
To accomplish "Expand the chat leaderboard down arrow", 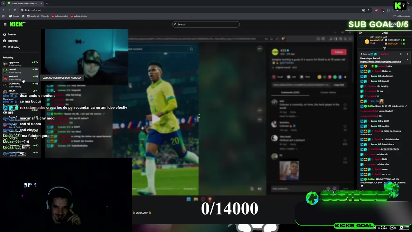I will tap(384, 48).
